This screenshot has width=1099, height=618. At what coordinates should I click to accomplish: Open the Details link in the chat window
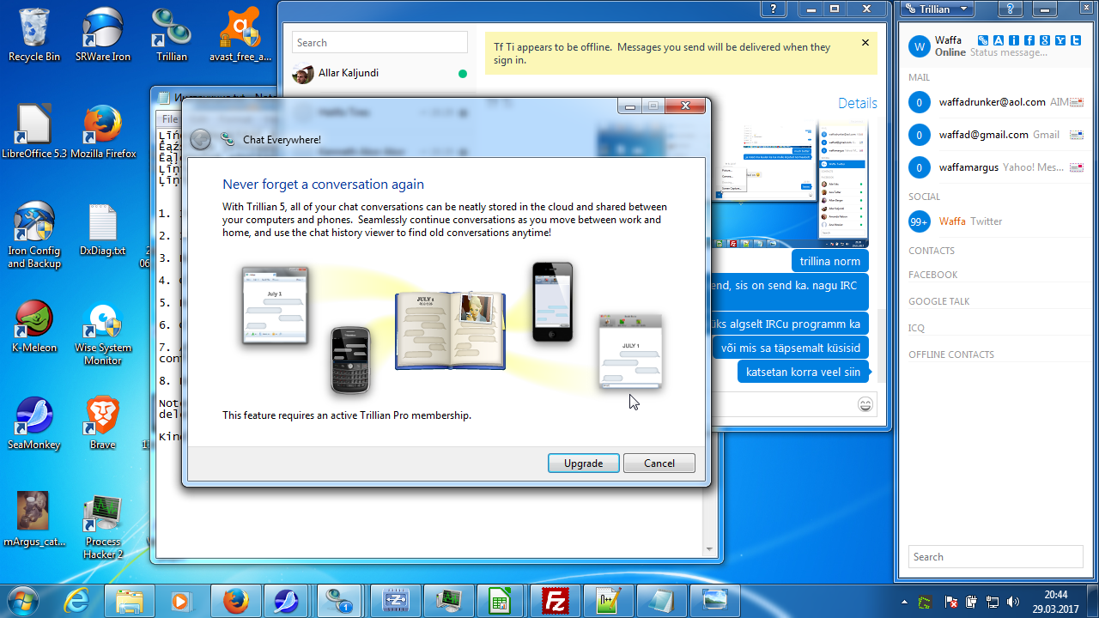858,103
